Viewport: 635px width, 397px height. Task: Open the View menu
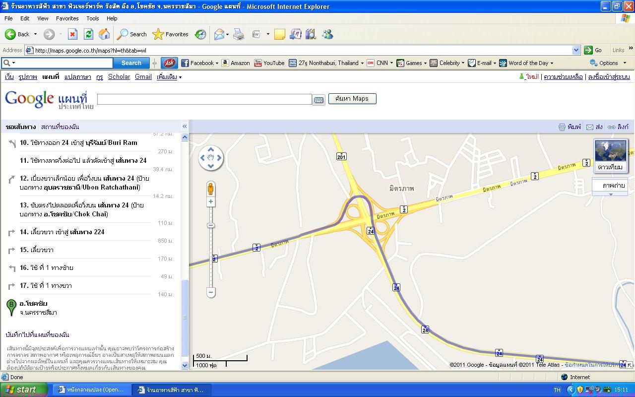coord(43,18)
